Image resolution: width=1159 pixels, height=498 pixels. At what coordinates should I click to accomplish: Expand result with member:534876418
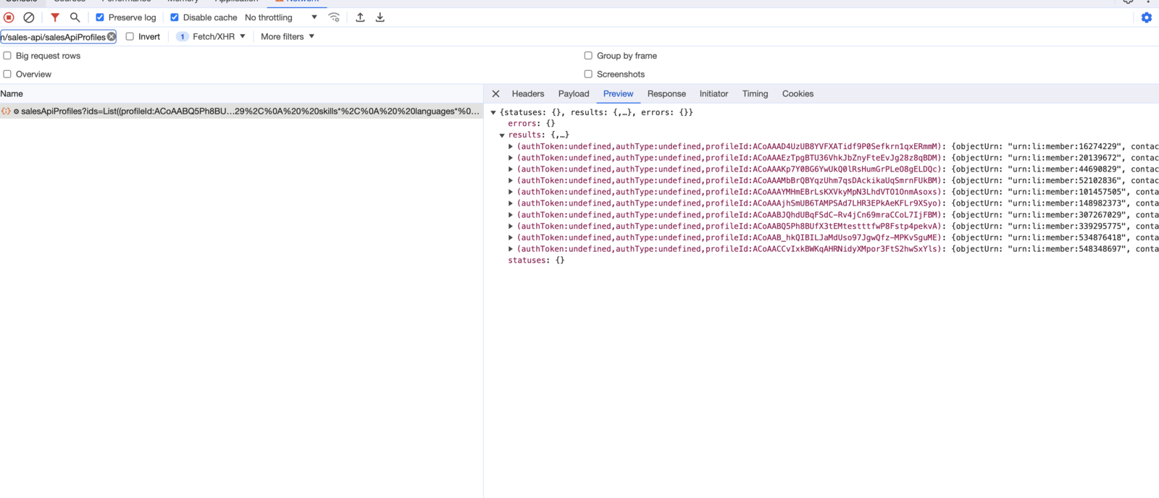[x=511, y=237]
